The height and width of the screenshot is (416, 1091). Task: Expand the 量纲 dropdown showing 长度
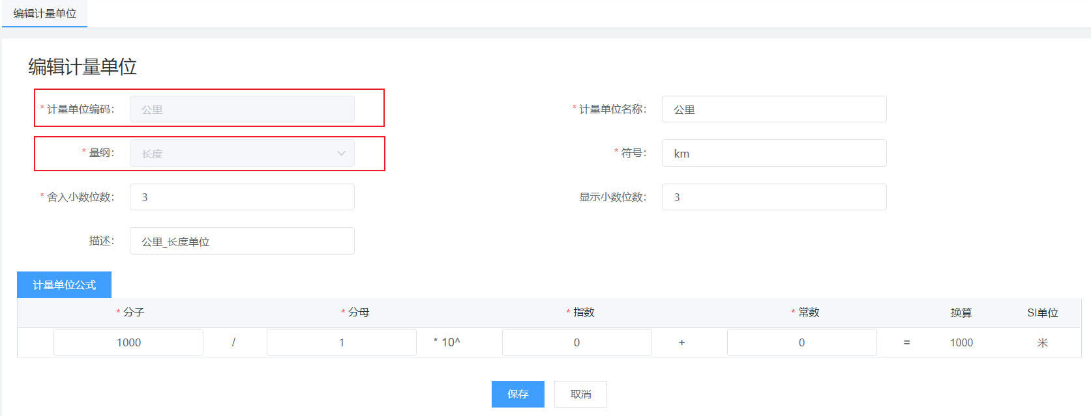click(x=242, y=154)
